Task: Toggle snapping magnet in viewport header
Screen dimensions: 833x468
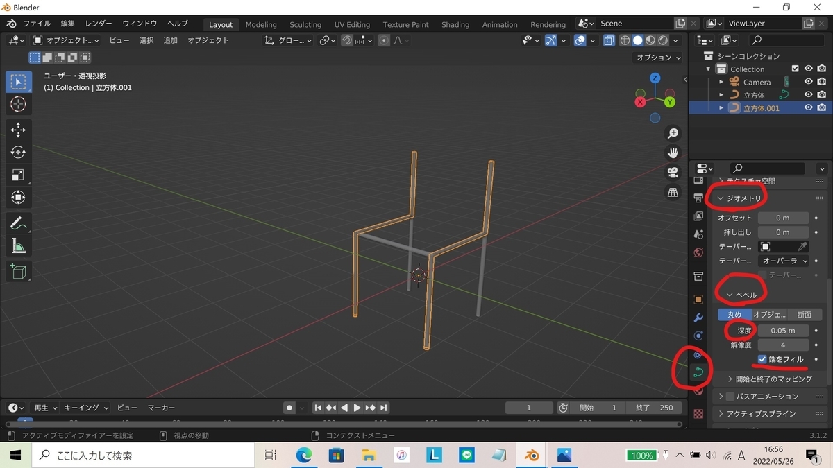Action: 346,41
